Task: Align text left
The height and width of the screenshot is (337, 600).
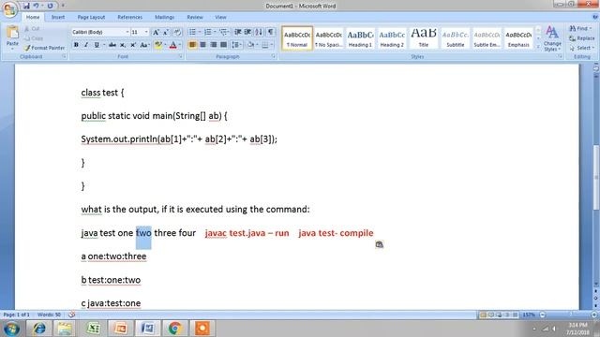Action: (192, 45)
